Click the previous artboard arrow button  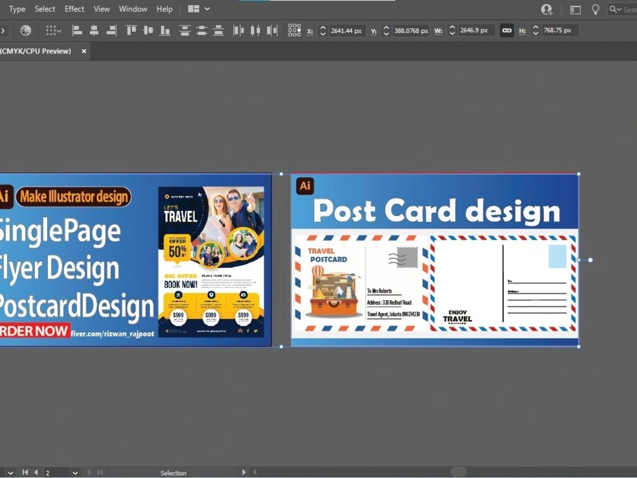36,473
